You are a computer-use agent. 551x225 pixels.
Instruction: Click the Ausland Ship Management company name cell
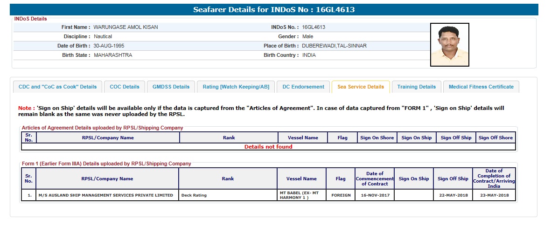(x=107, y=195)
